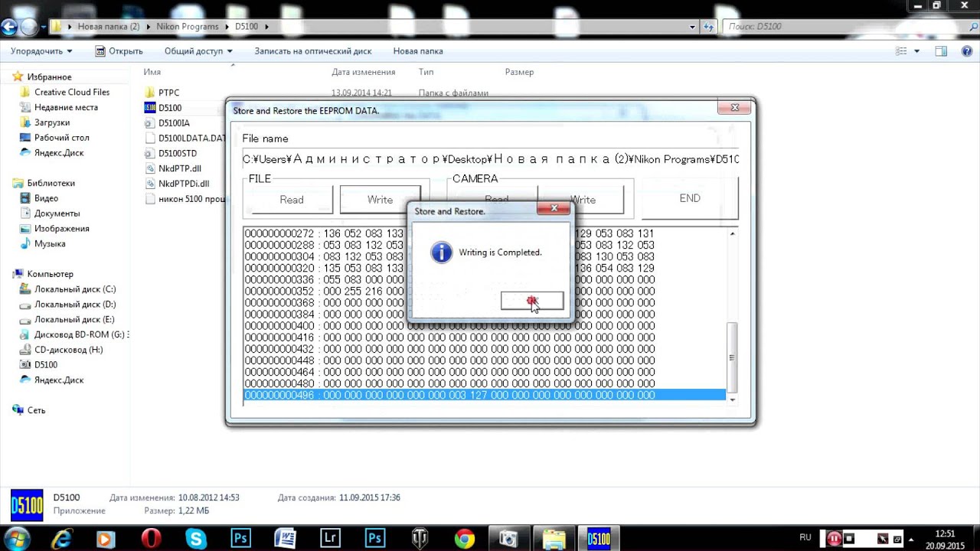The image size is (980, 551).
Task: Open Opera from the taskbar
Action: pos(151,539)
